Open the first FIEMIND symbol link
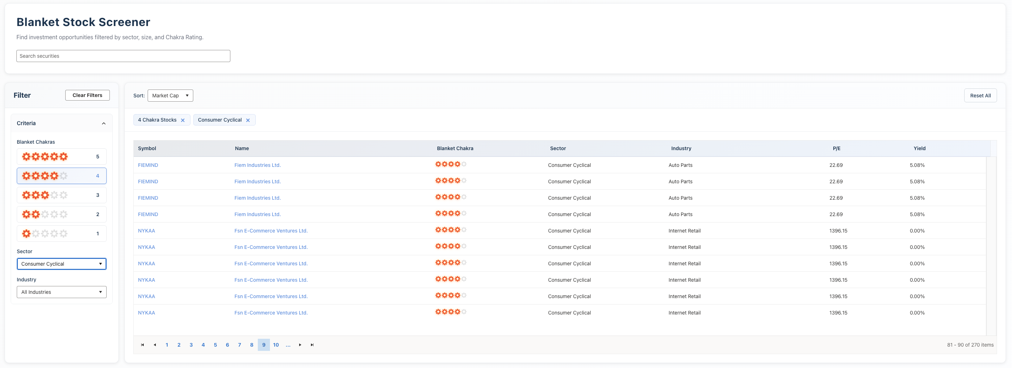Viewport: 1012px width, 368px height. tap(148, 165)
